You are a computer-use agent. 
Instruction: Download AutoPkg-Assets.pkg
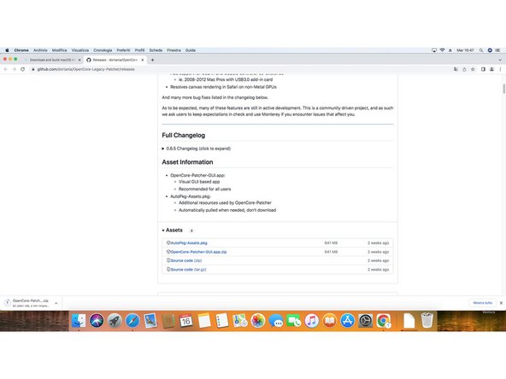(x=189, y=243)
